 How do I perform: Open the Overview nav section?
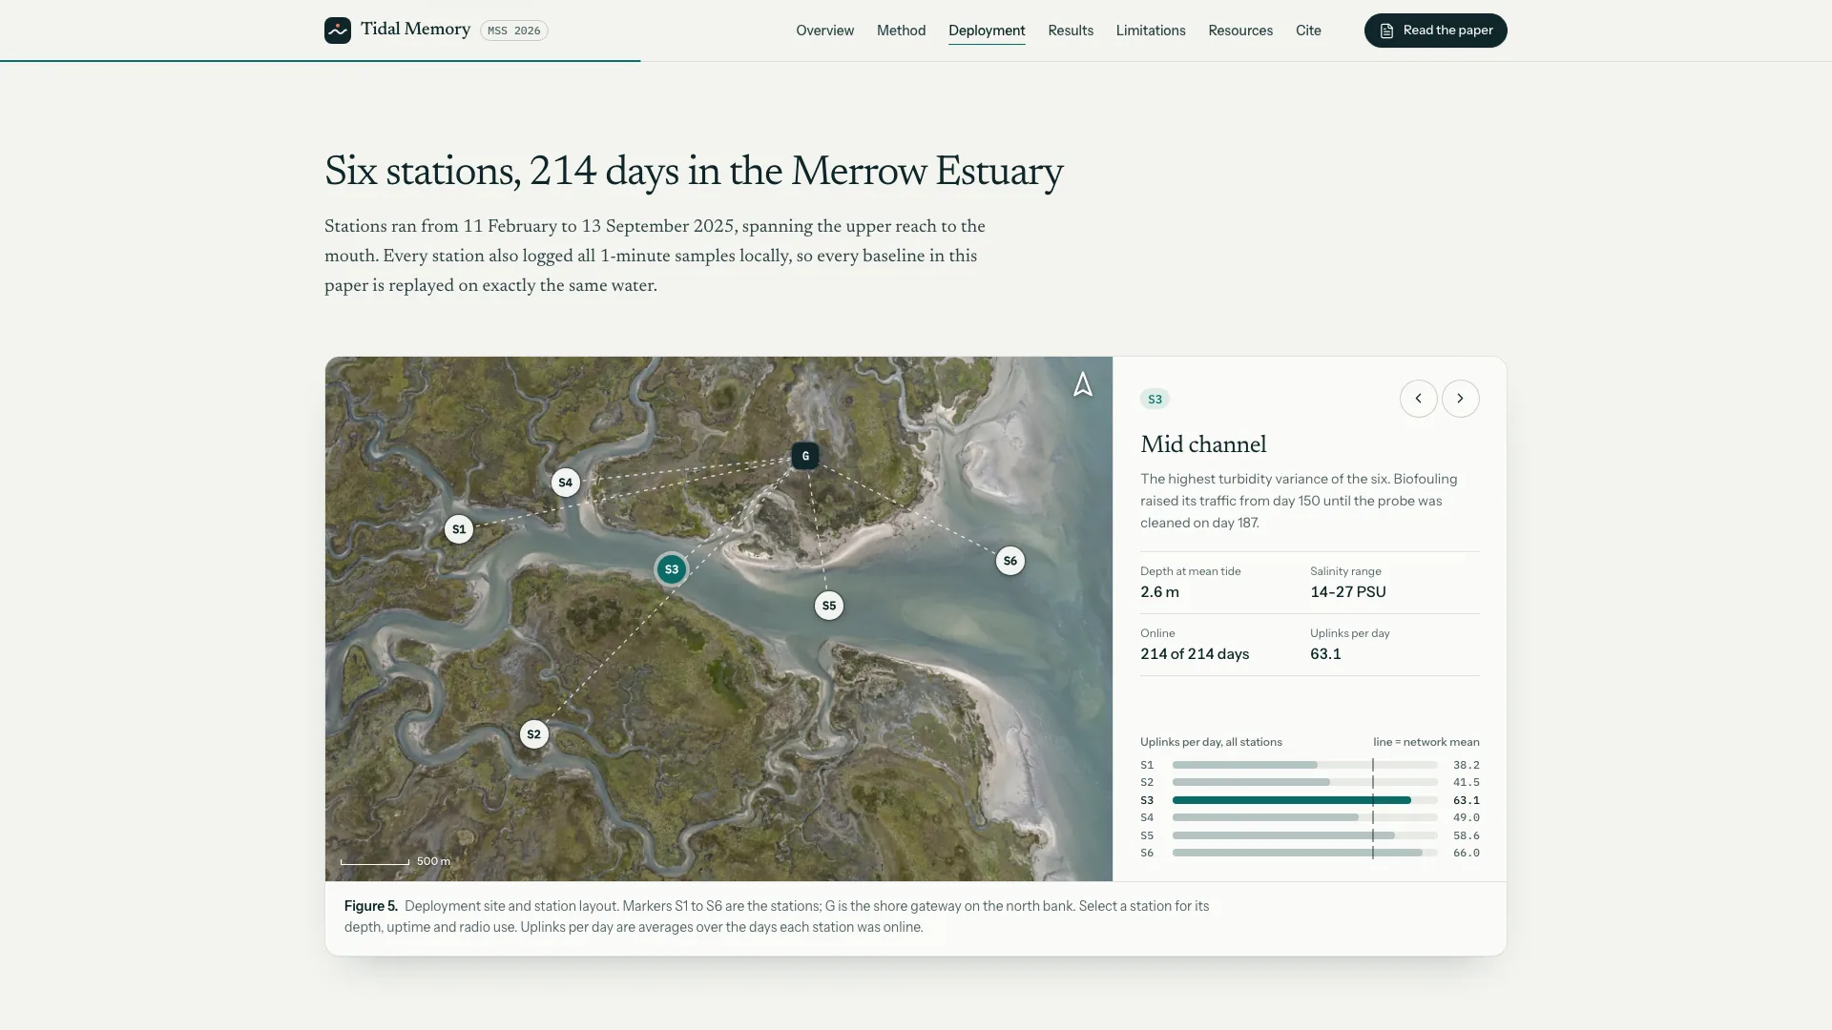coord(825,31)
